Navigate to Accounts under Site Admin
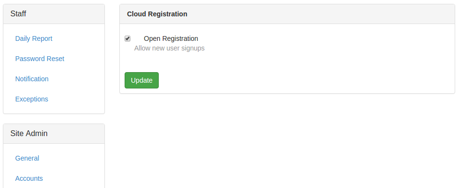459x188 pixels. point(29,178)
